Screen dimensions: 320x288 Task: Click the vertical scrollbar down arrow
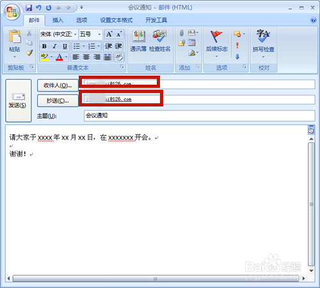coord(311,271)
